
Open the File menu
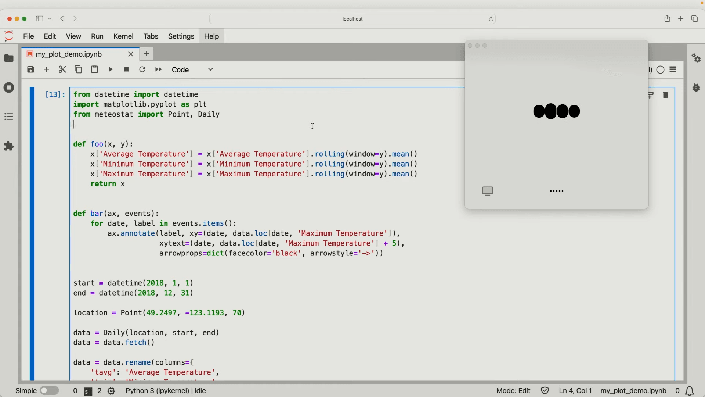29,36
